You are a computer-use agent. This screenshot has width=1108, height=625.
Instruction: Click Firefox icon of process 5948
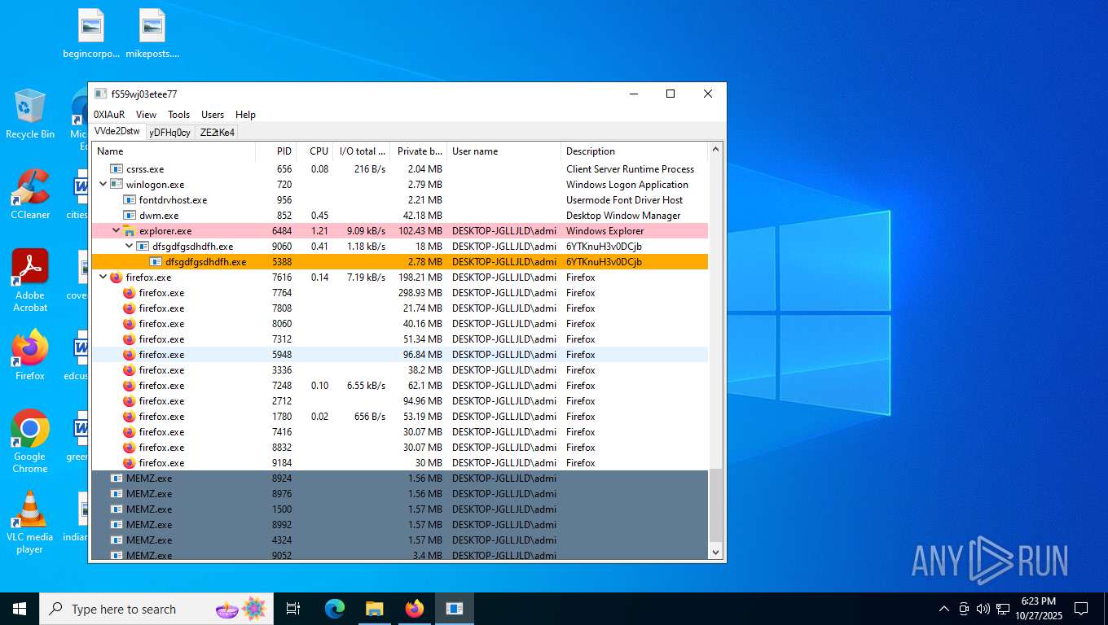[129, 355]
